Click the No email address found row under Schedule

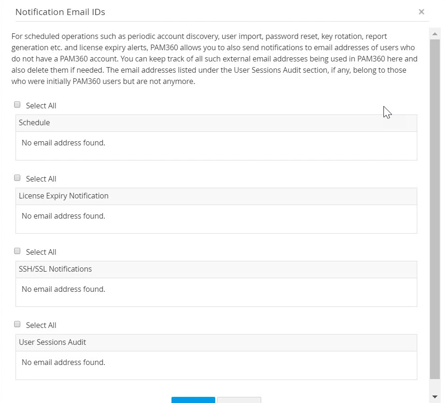(x=63, y=143)
